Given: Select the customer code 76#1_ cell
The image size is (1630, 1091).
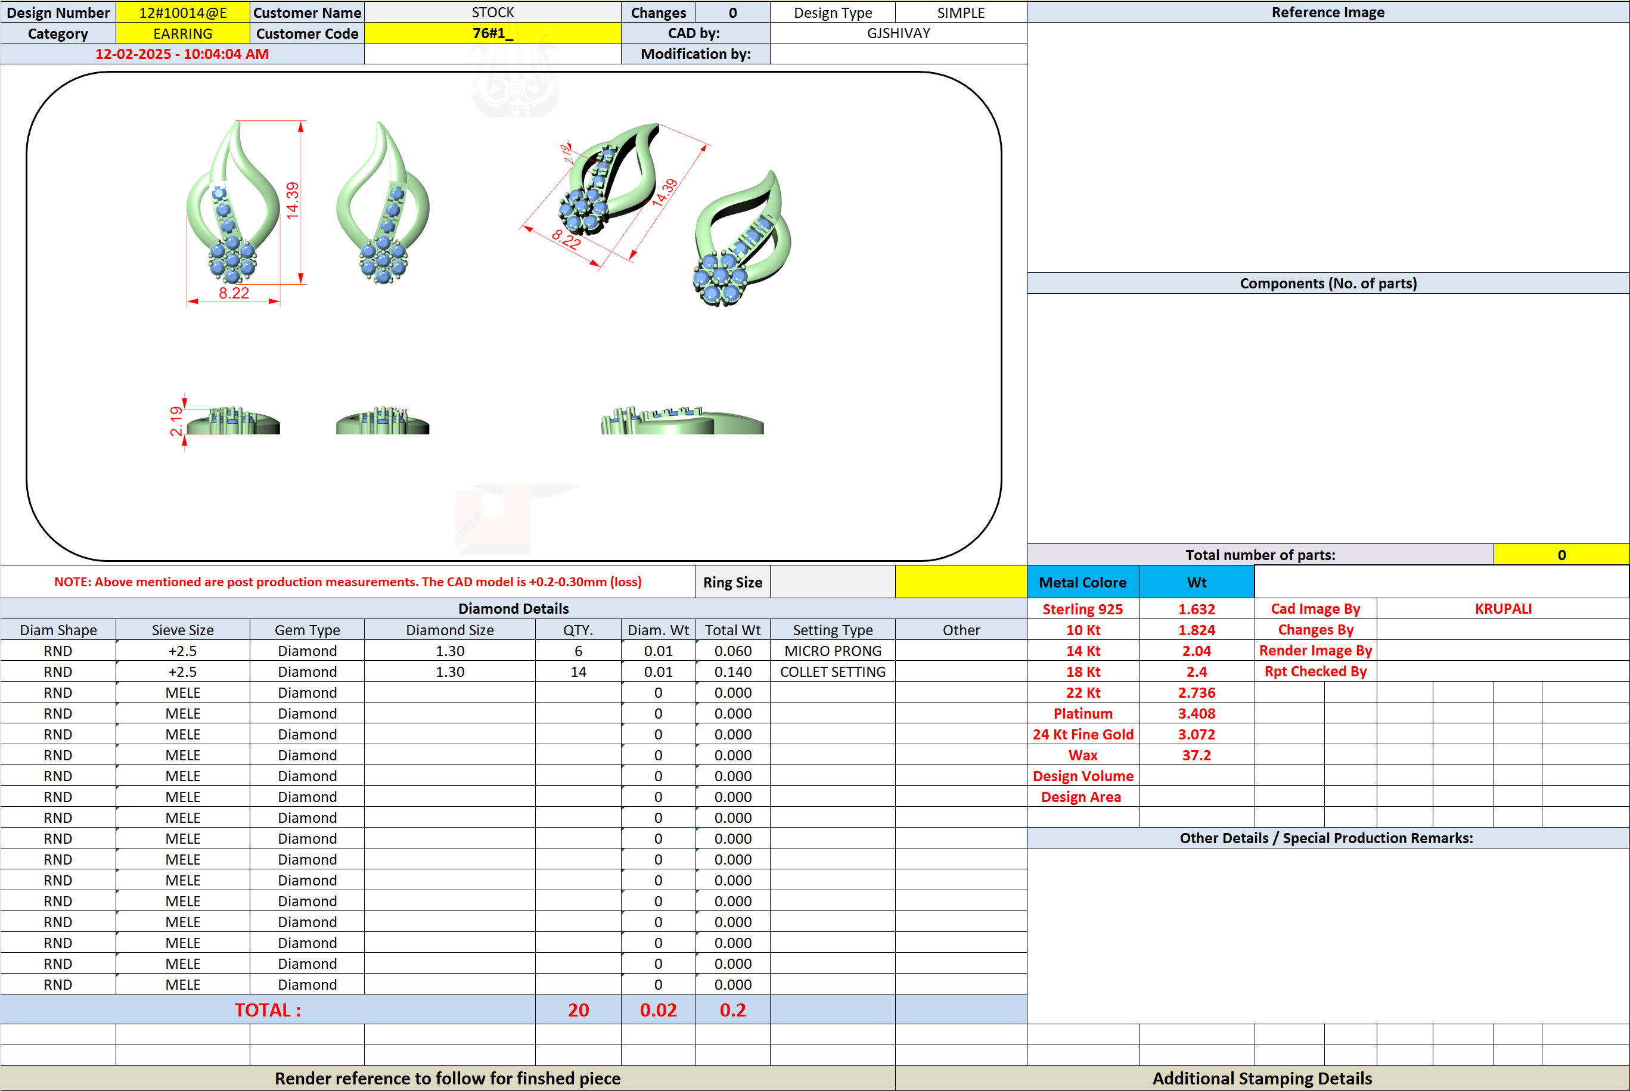Looking at the screenshot, I should coord(492,33).
